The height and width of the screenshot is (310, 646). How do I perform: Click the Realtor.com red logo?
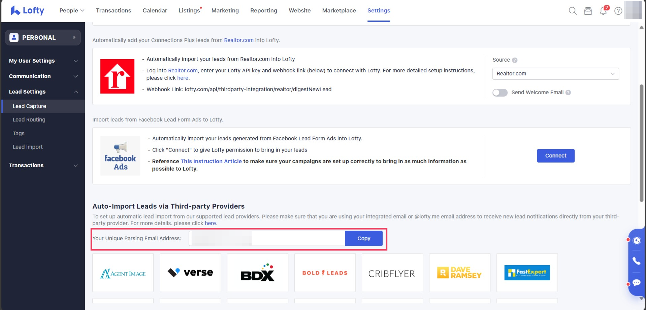[117, 76]
